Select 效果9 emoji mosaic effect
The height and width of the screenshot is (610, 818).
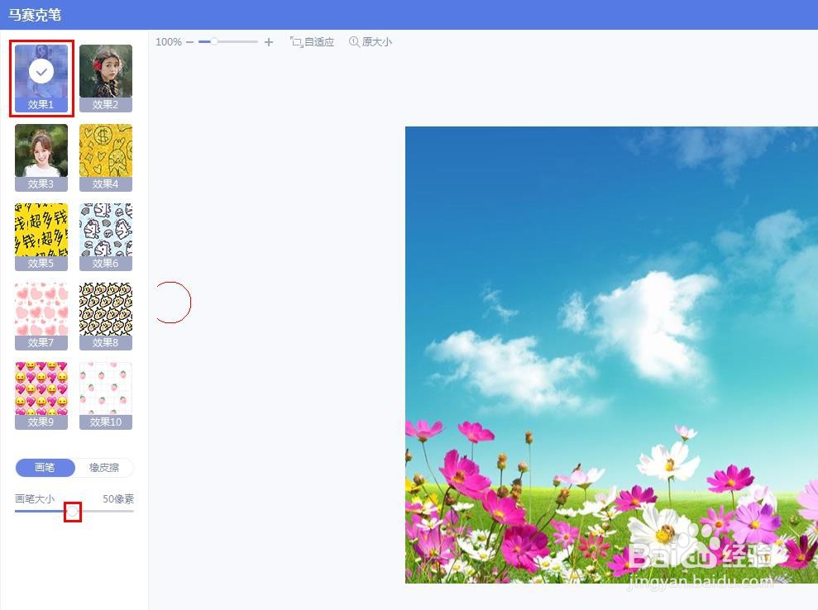[x=41, y=388]
